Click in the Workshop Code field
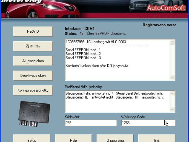Image resolution: width=189 pixels, height=142 pixels. click(x=148, y=123)
